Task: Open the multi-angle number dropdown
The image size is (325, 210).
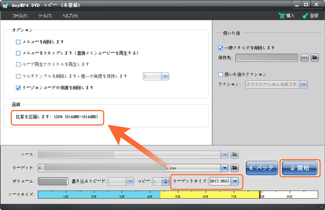Action: pyautogui.click(x=165, y=76)
